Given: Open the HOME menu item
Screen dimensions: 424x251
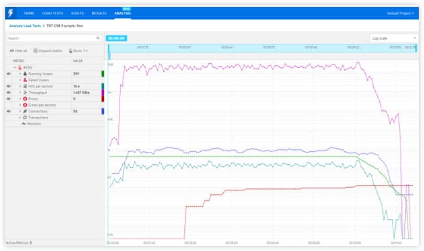Looking at the screenshot, I should [29, 13].
